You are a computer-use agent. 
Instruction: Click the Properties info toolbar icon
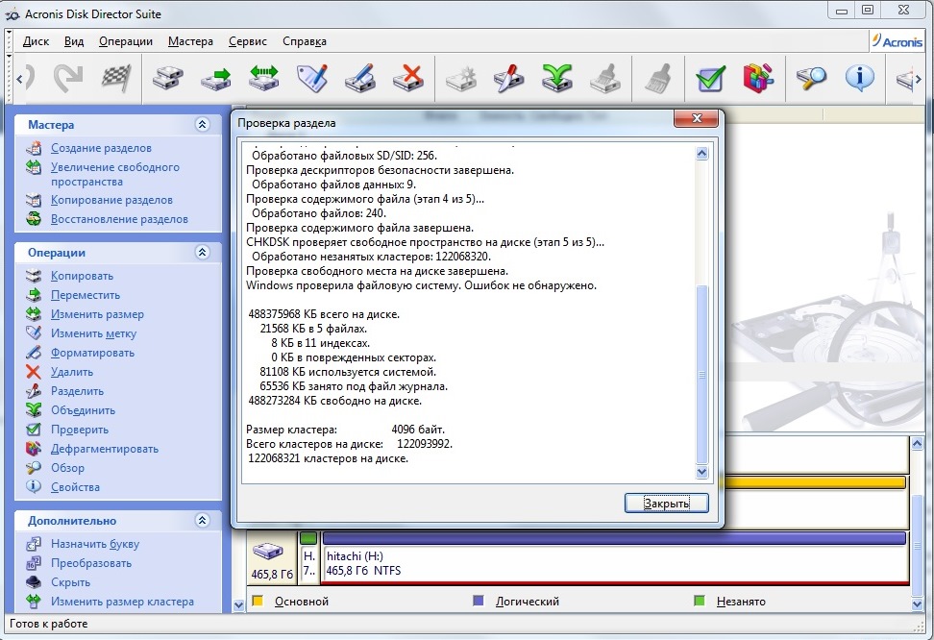860,78
